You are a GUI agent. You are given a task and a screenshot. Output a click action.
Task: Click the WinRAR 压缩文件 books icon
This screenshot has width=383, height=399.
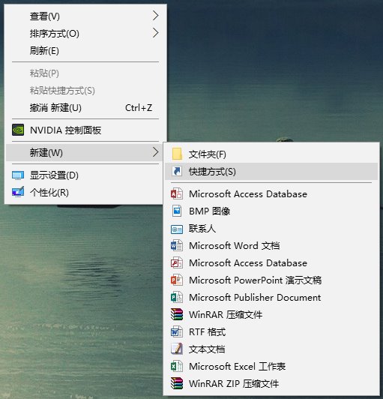tap(177, 314)
